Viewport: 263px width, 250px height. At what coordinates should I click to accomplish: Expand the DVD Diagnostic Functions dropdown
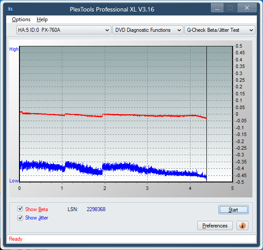click(x=148, y=30)
